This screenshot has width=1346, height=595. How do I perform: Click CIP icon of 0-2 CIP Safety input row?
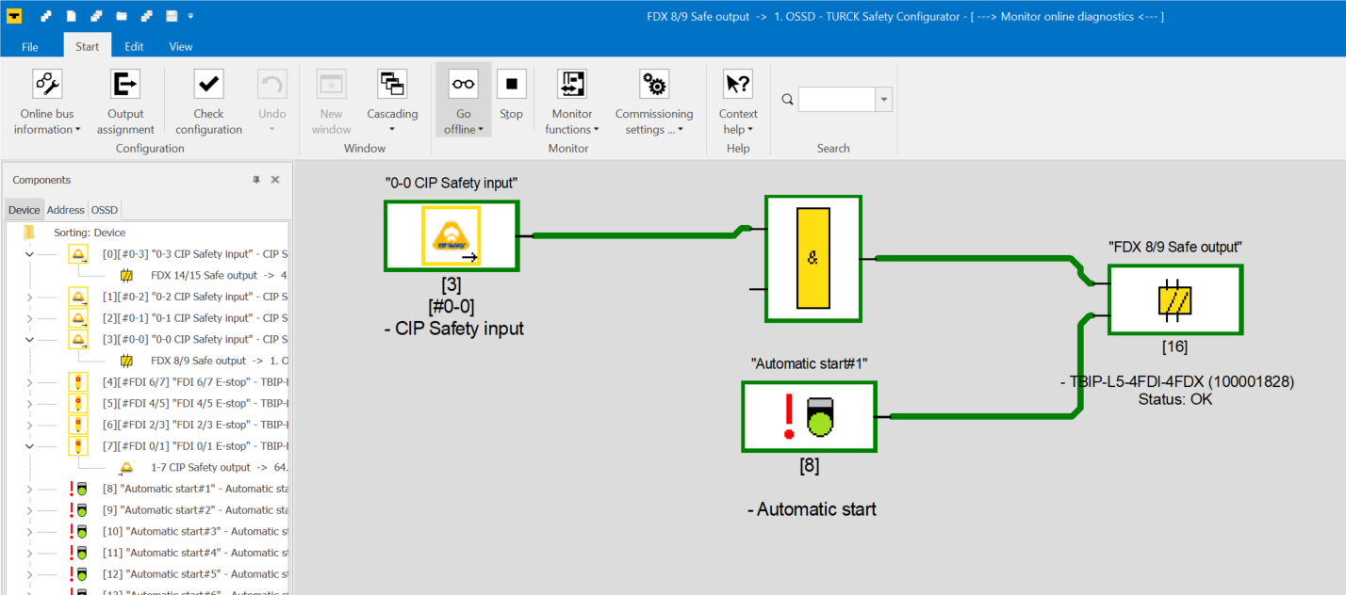point(78,297)
